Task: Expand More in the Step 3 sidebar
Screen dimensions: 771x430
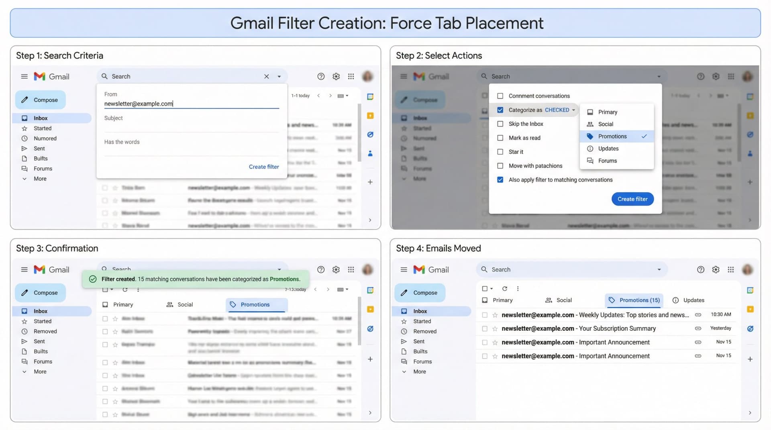Action: pyautogui.click(x=40, y=371)
